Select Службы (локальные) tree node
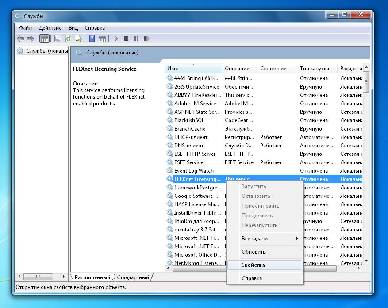This screenshot has height=308, width=388. coord(42,51)
